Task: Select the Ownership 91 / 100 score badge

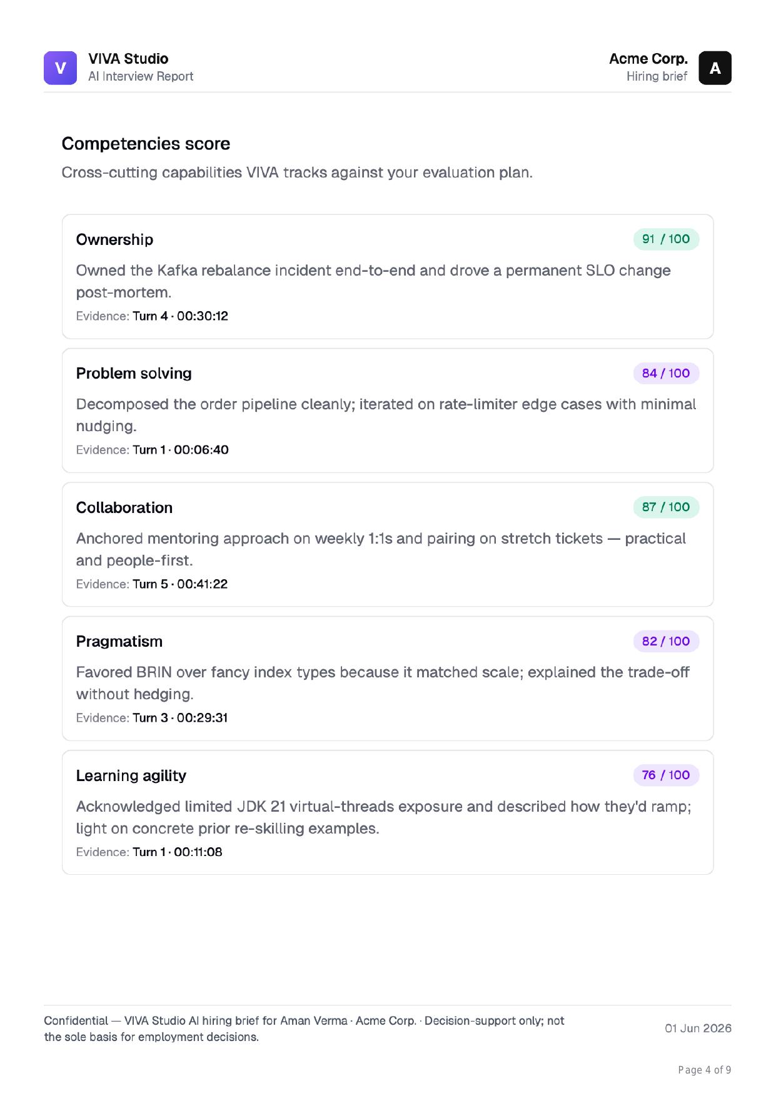Action: pyautogui.click(x=666, y=239)
